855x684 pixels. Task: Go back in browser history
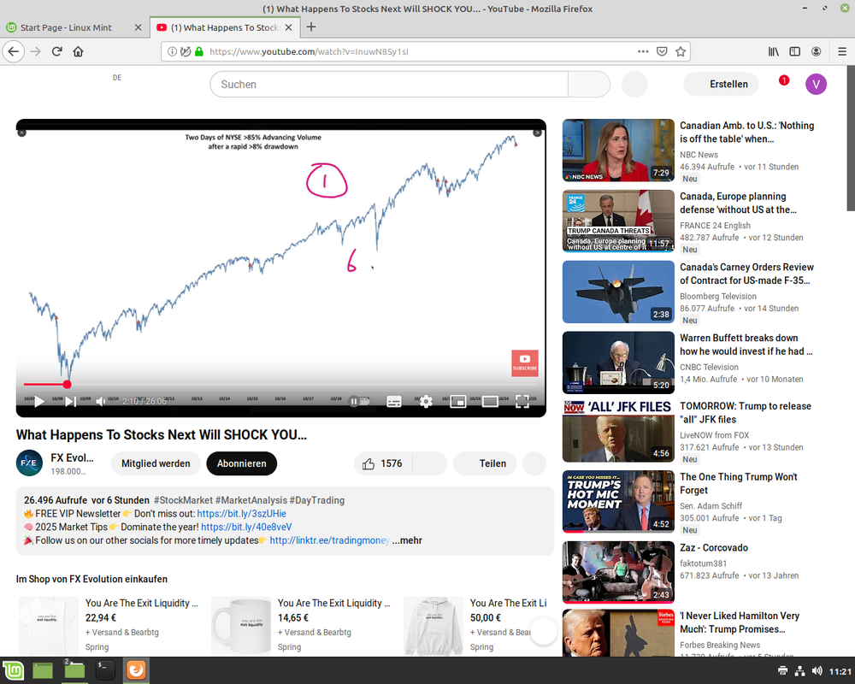(14, 52)
